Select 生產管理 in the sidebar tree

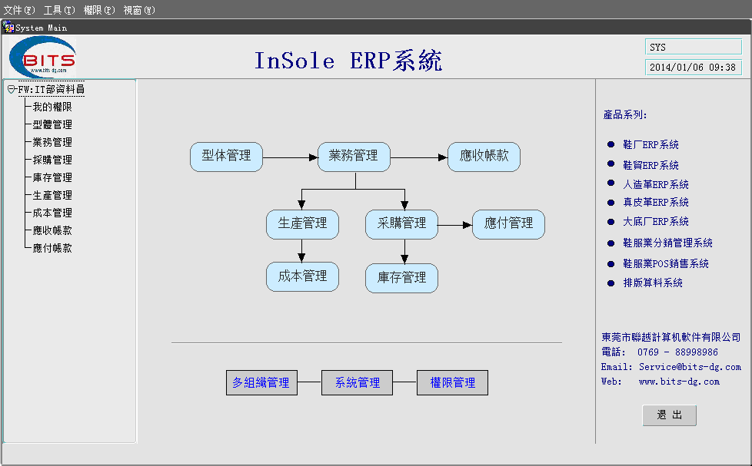pyautogui.click(x=52, y=196)
